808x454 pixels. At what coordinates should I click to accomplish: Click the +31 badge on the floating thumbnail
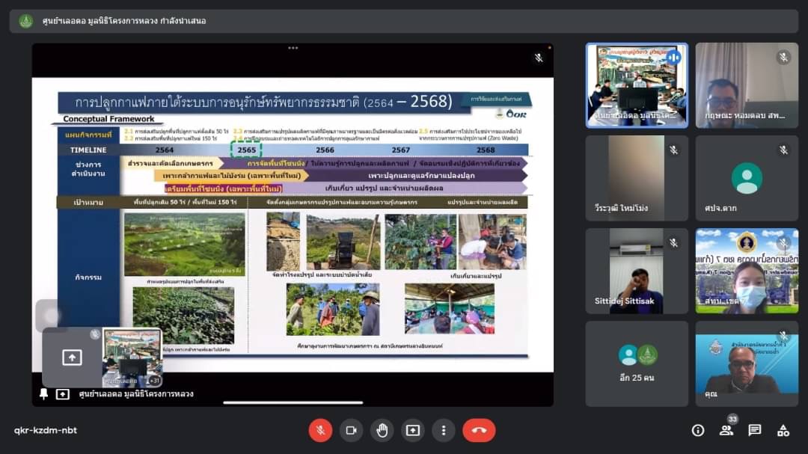154,380
